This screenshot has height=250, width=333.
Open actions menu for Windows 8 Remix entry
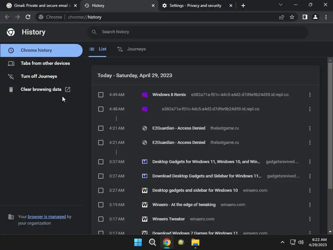pos(310,95)
